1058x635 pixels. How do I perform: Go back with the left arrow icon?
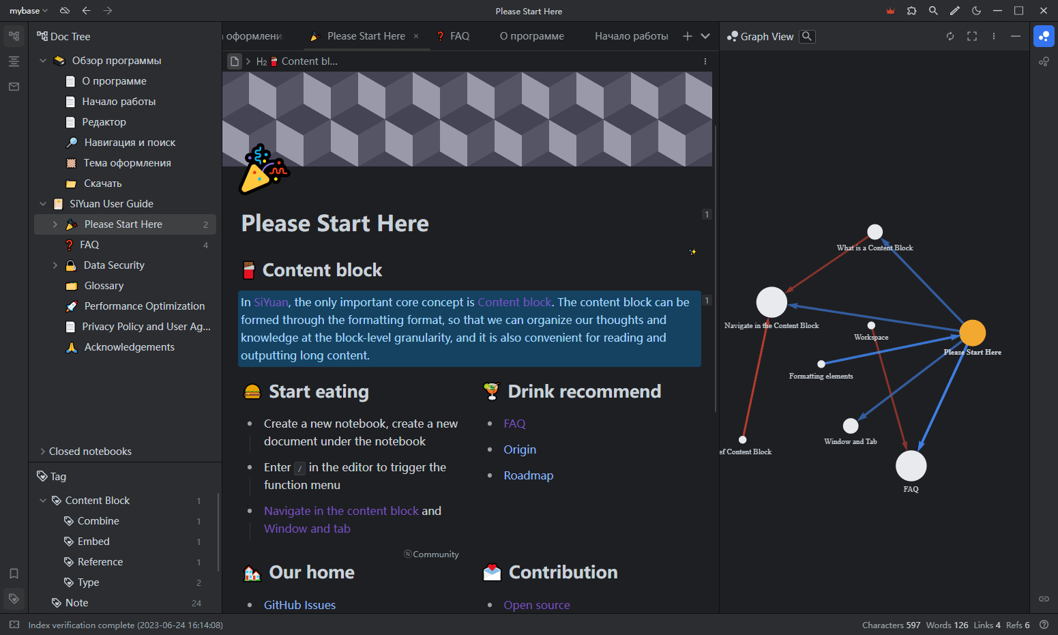(x=86, y=11)
